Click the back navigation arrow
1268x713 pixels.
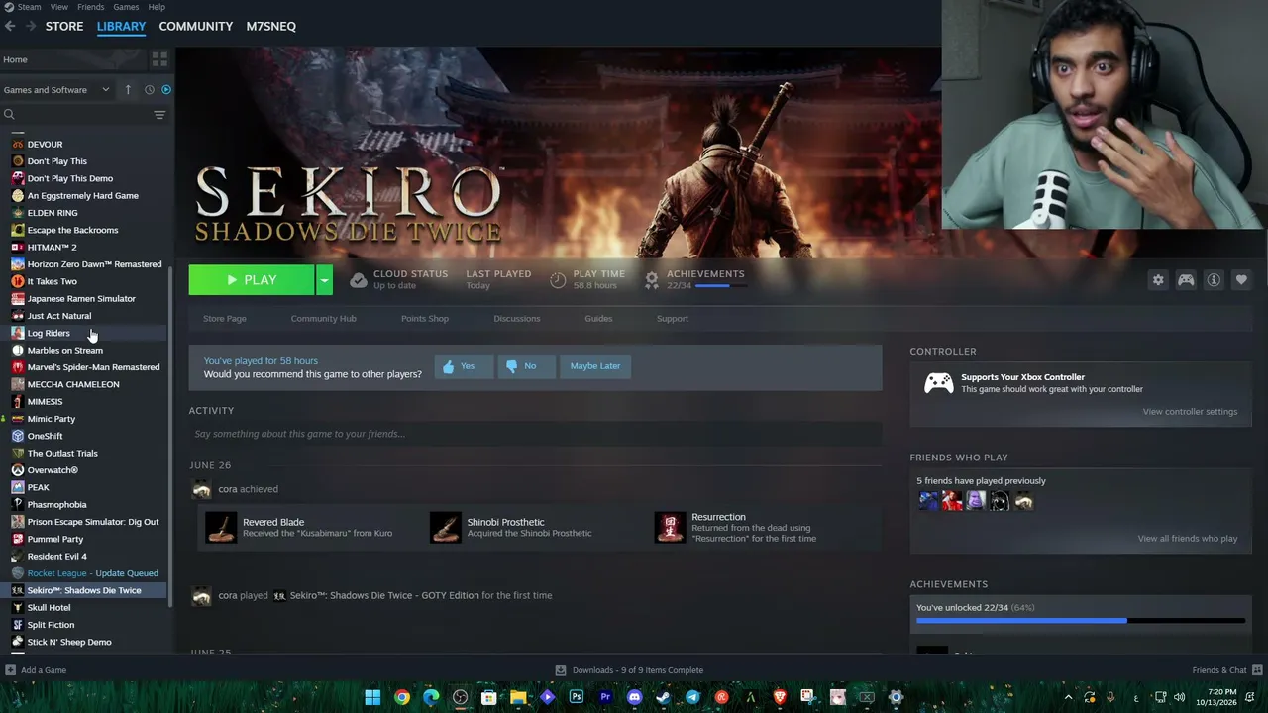pos(10,26)
